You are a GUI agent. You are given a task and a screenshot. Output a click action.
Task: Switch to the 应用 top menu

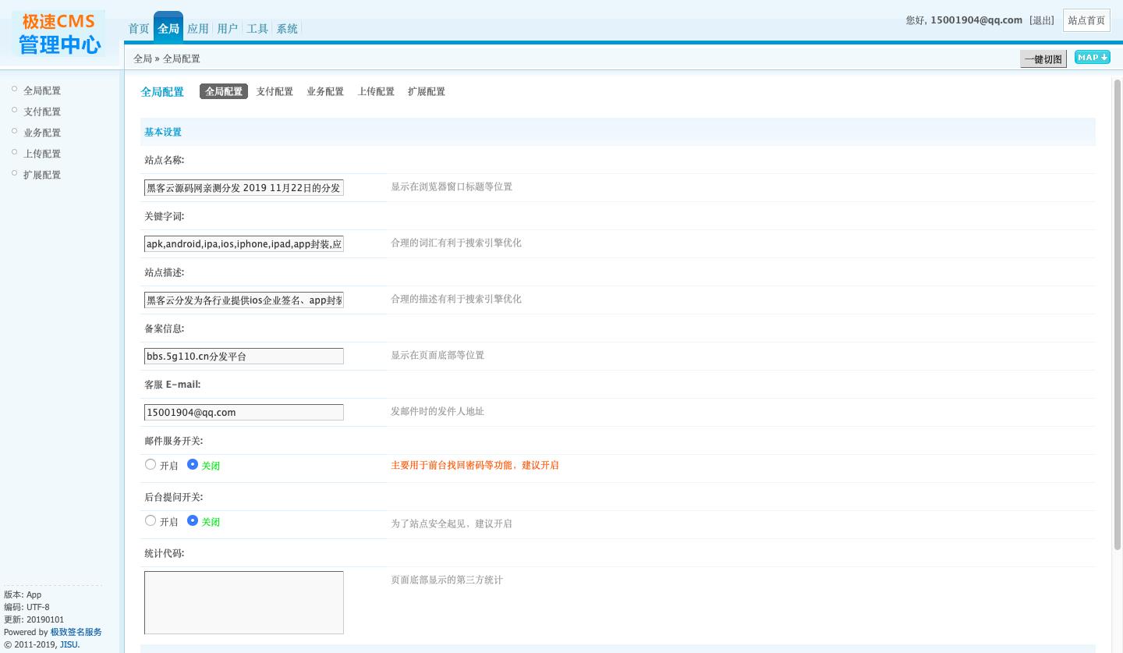[197, 29]
